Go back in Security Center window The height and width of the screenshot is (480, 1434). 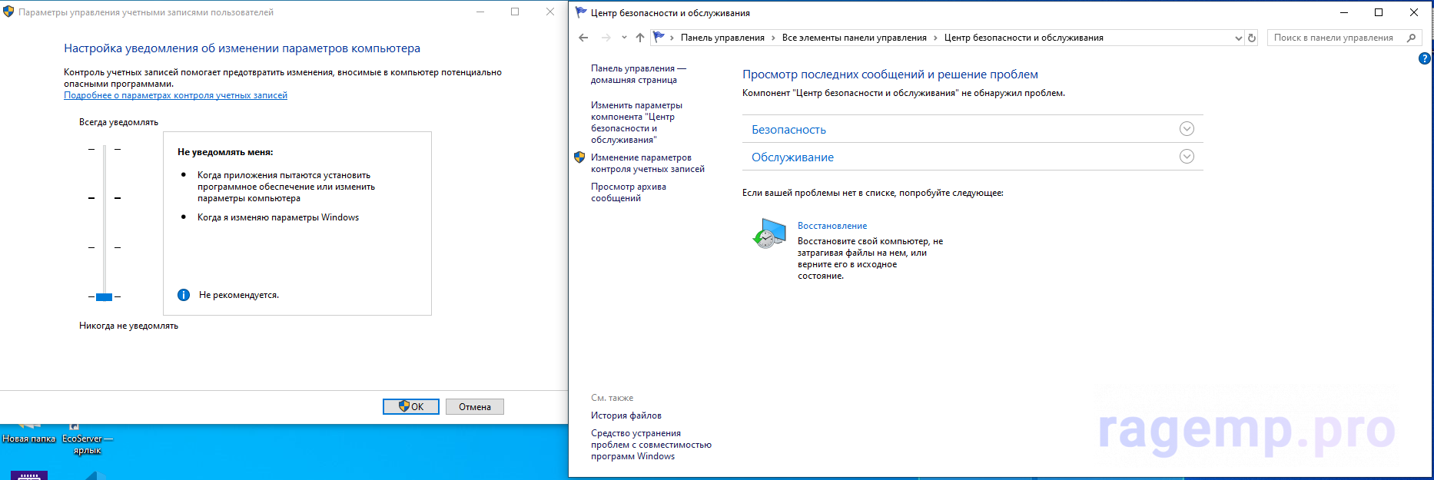coord(583,38)
